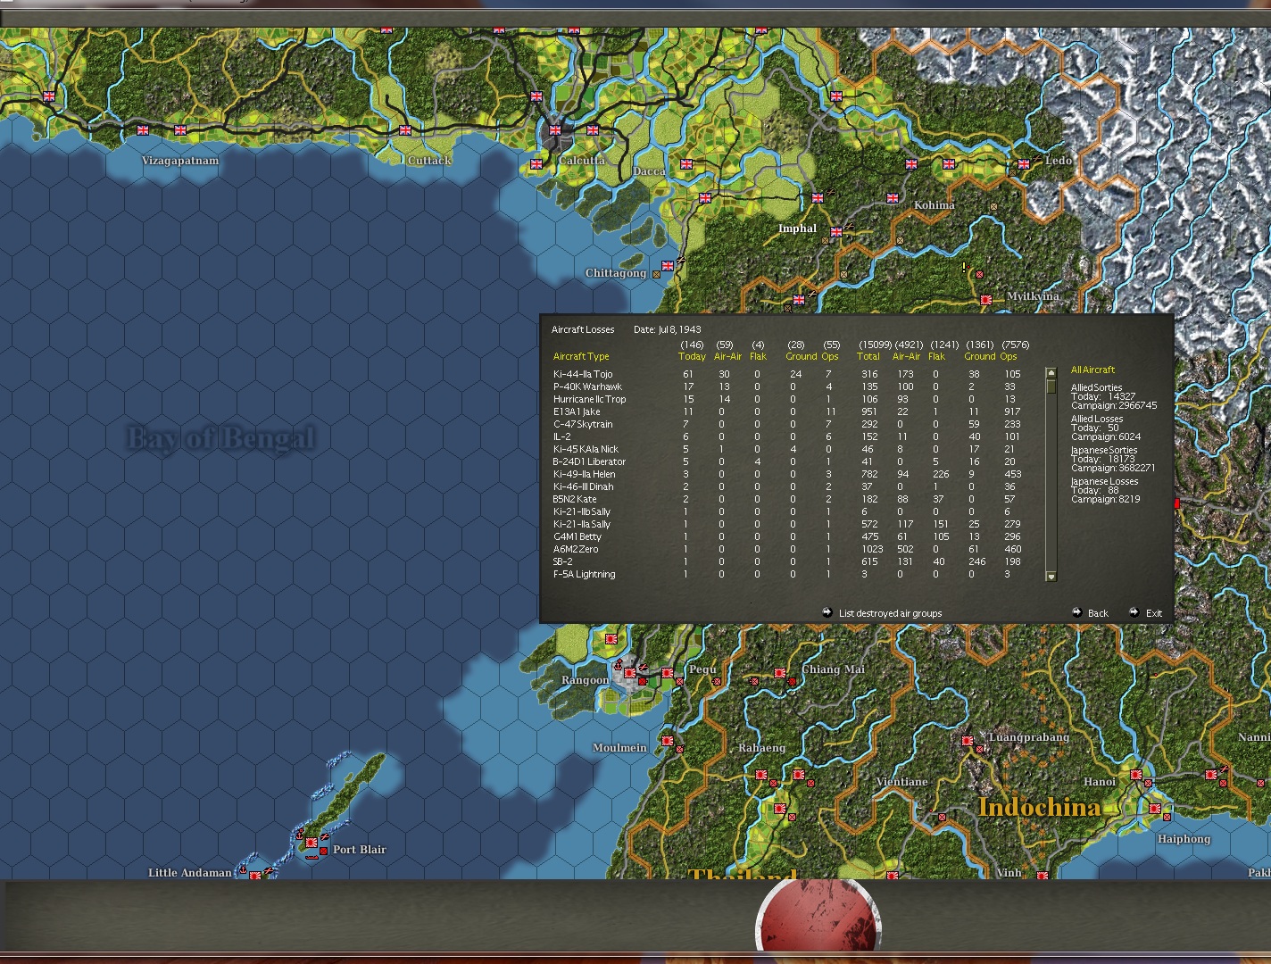Screen dimensions: 1271x964
Task: Click the Aircraft Losses scrollbar thumb
Action: click(x=1051, y=386)
